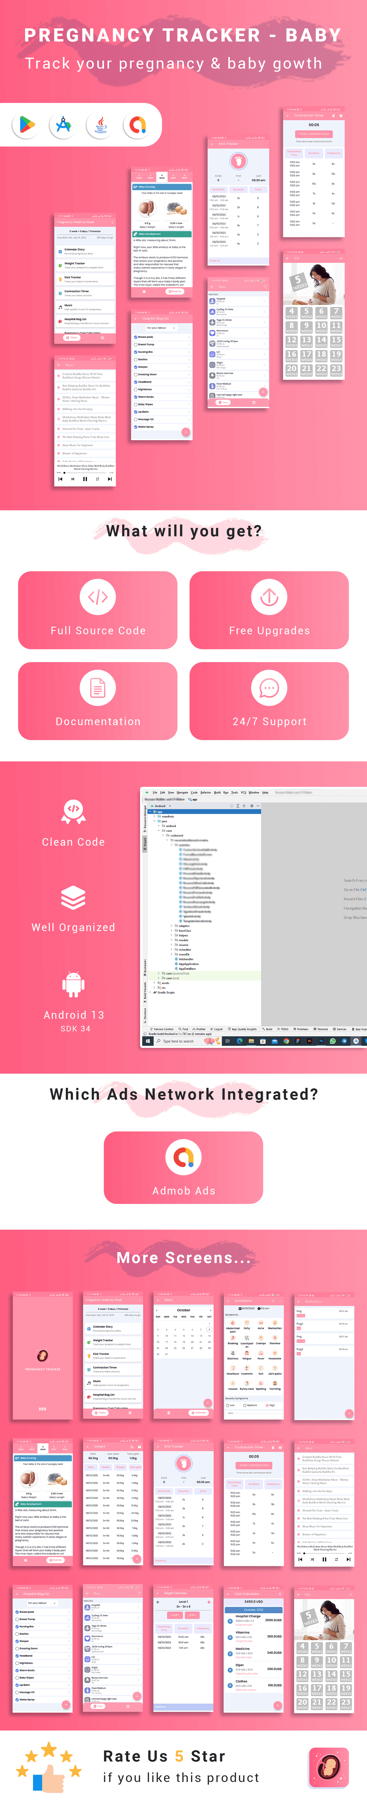Click the Full Source Code bracket icon
The width and height of the screenshot is (367, 1803).
(x=98, y=597)
